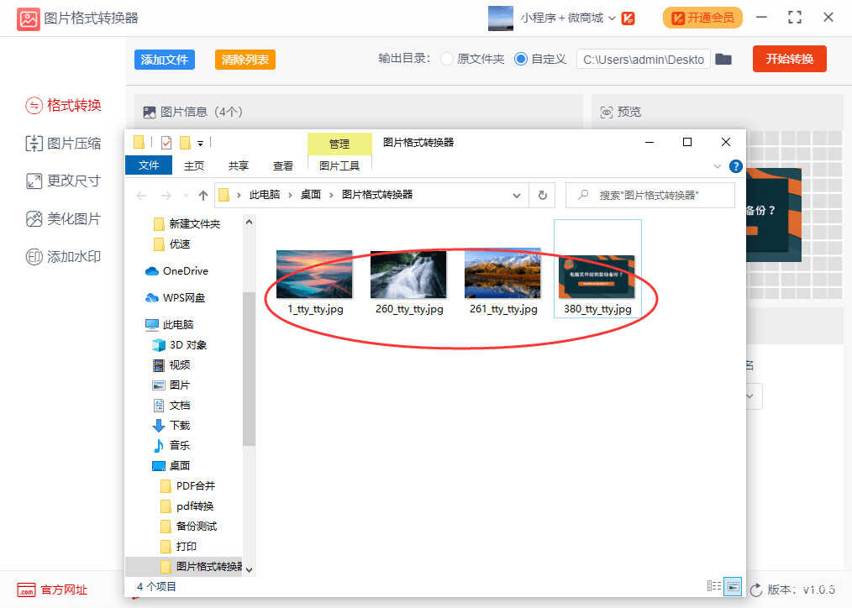Expand the address bar history dropdown
This screenshot has width=852, height=608.
[517, 195]
